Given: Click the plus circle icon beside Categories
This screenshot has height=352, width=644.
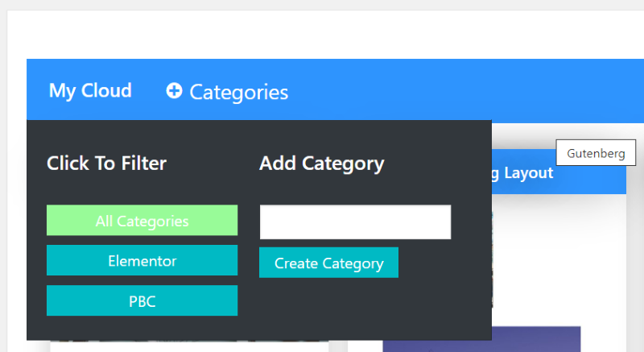Looking at the screenshot, I should (x=174, y=91).
